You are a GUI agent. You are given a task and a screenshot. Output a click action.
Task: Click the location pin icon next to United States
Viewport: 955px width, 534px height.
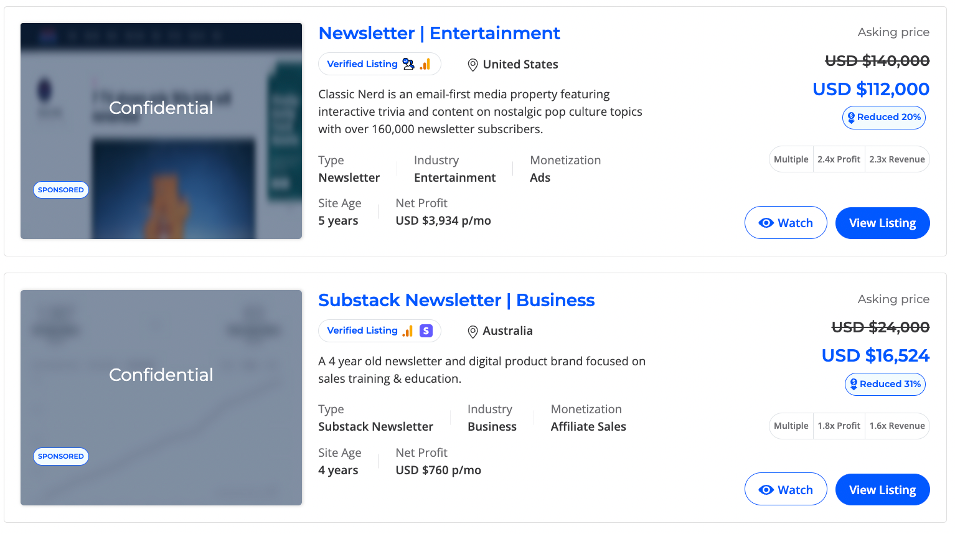[472, 64]
